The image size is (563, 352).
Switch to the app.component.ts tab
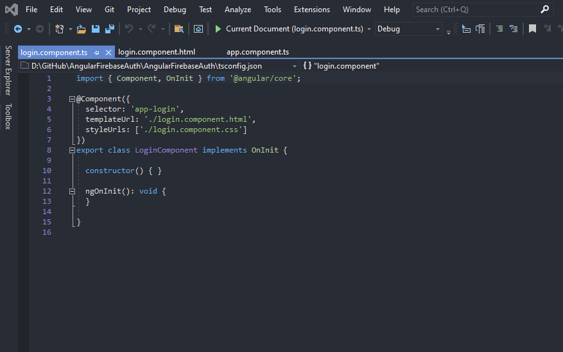[x=257, y=52]
